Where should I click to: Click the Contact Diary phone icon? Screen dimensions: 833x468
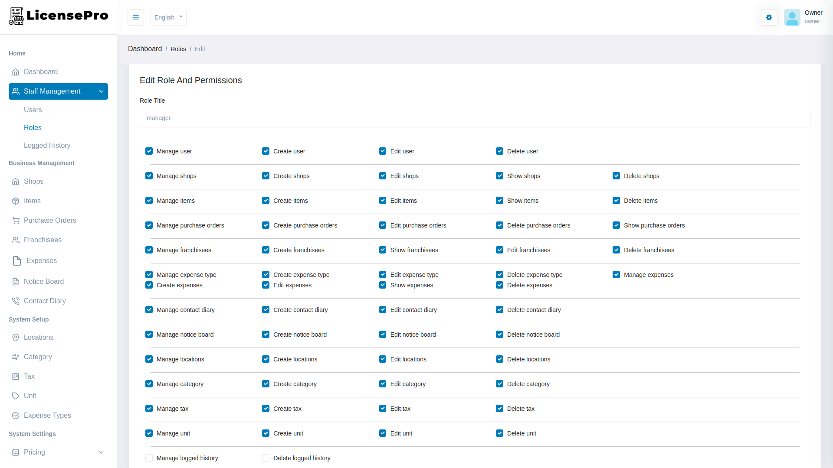click(x=16, y=301)
